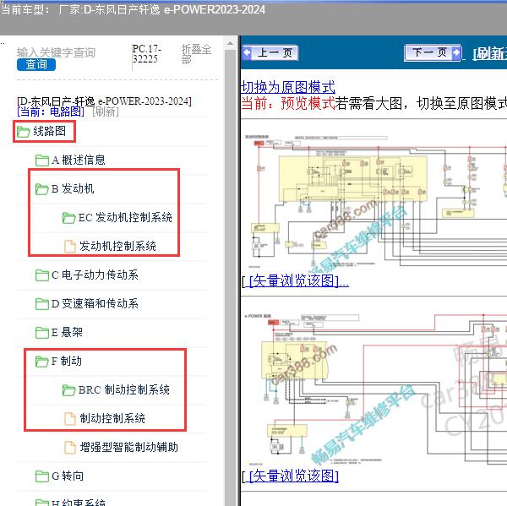Expand the D 变速箱和传动系 folder

[x=95, y=304]
